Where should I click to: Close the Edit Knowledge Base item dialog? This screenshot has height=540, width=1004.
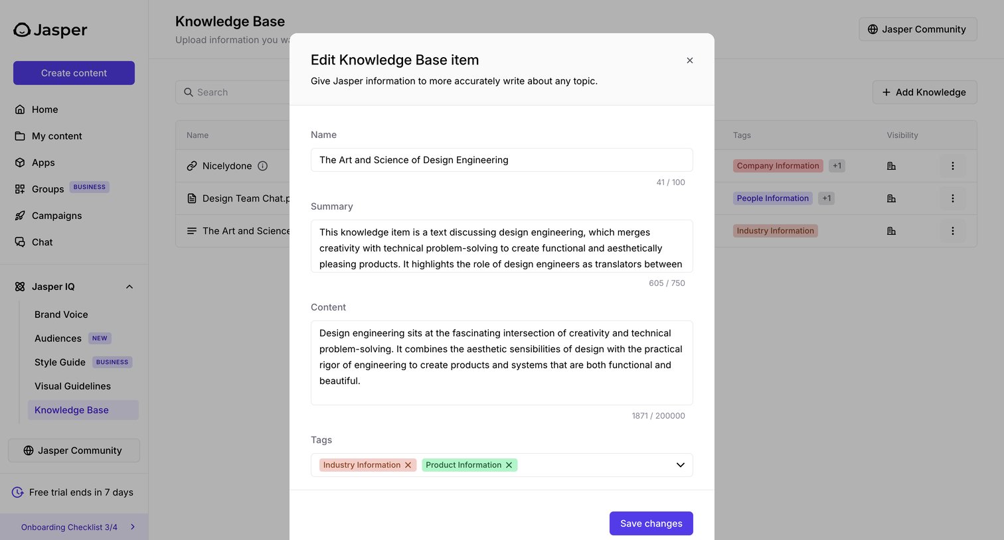[690, 60]
